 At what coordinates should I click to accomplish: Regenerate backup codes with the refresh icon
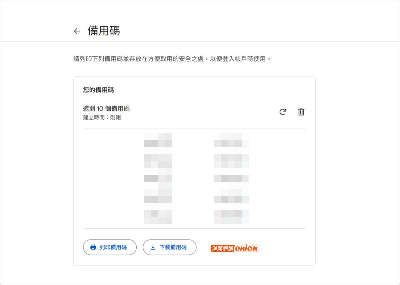282,112
